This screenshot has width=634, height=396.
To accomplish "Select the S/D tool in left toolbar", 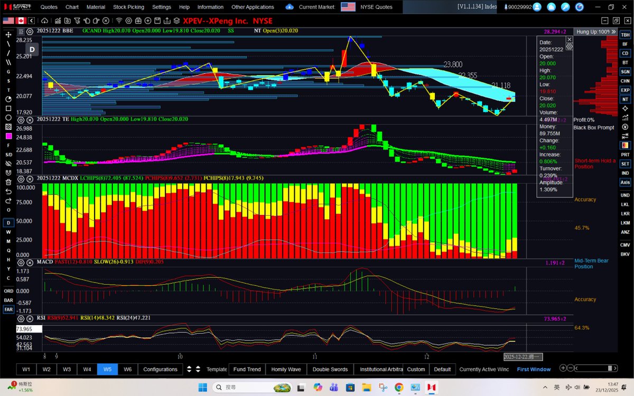I will pyautogui.click(x=8, y=154).
